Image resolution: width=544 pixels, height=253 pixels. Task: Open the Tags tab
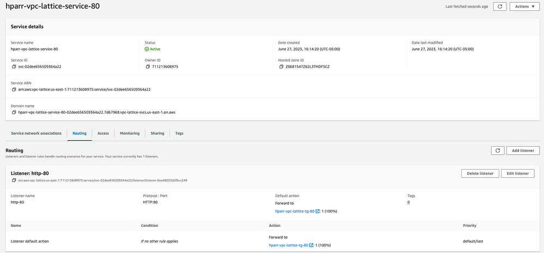(x=179, y=133)
